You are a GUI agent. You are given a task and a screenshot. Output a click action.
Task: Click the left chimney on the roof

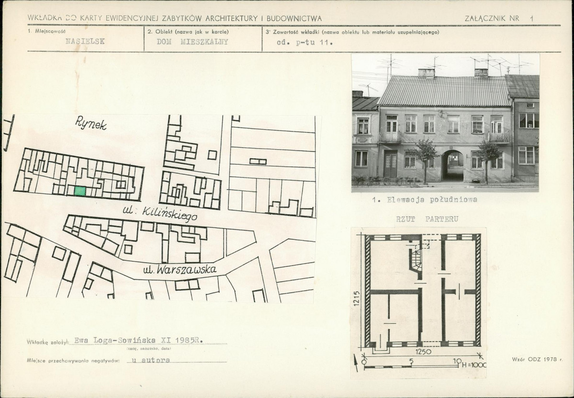[426, 72]
